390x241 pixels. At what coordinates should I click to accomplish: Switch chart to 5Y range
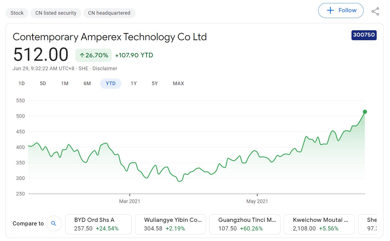coord(155,83)
